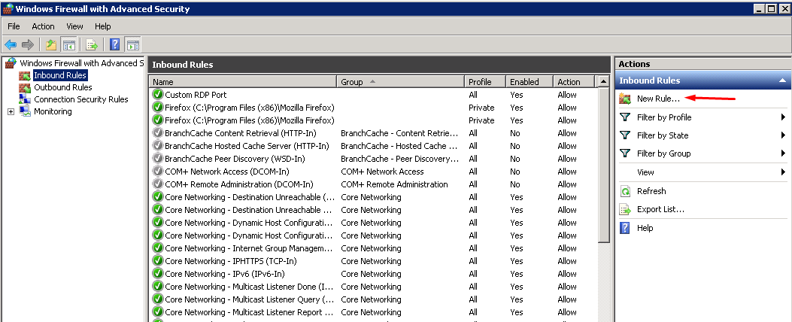Click the green check icon for Custom RDP Port
792x322 pixels.
coord(157,95)
